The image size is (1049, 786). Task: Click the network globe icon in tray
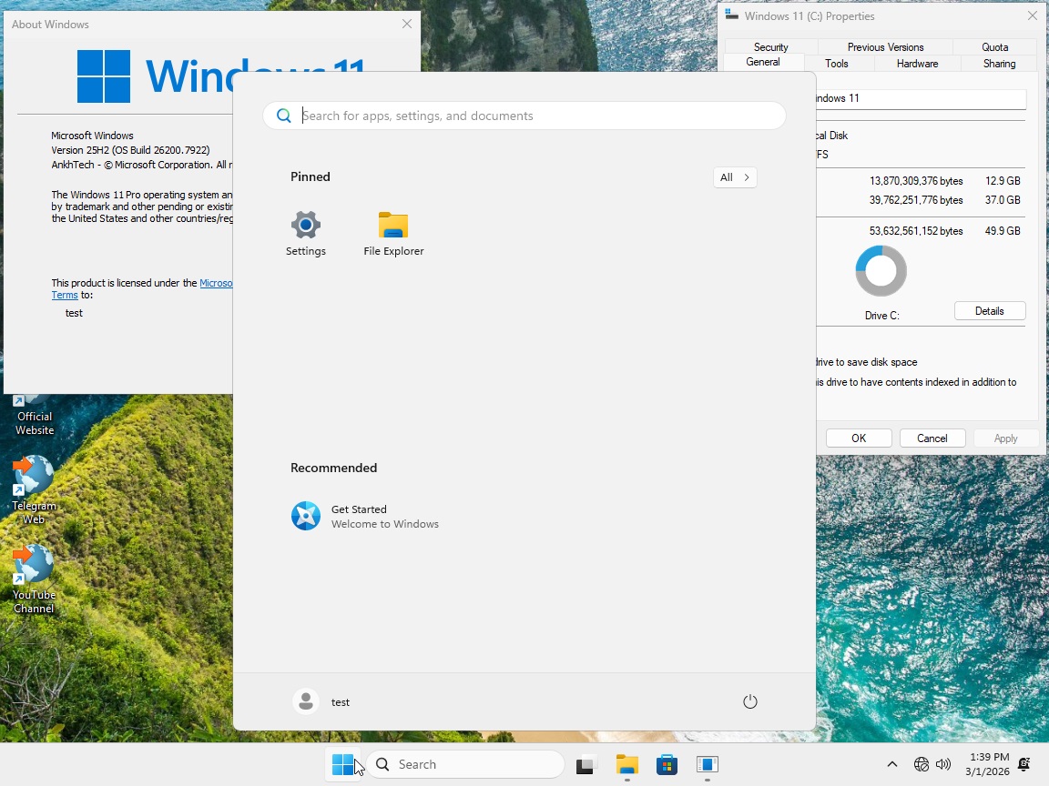coord(922,764)
